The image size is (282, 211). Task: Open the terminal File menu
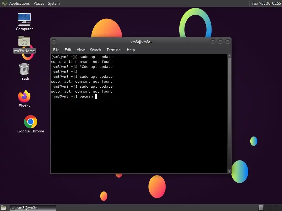click(56, 50)
